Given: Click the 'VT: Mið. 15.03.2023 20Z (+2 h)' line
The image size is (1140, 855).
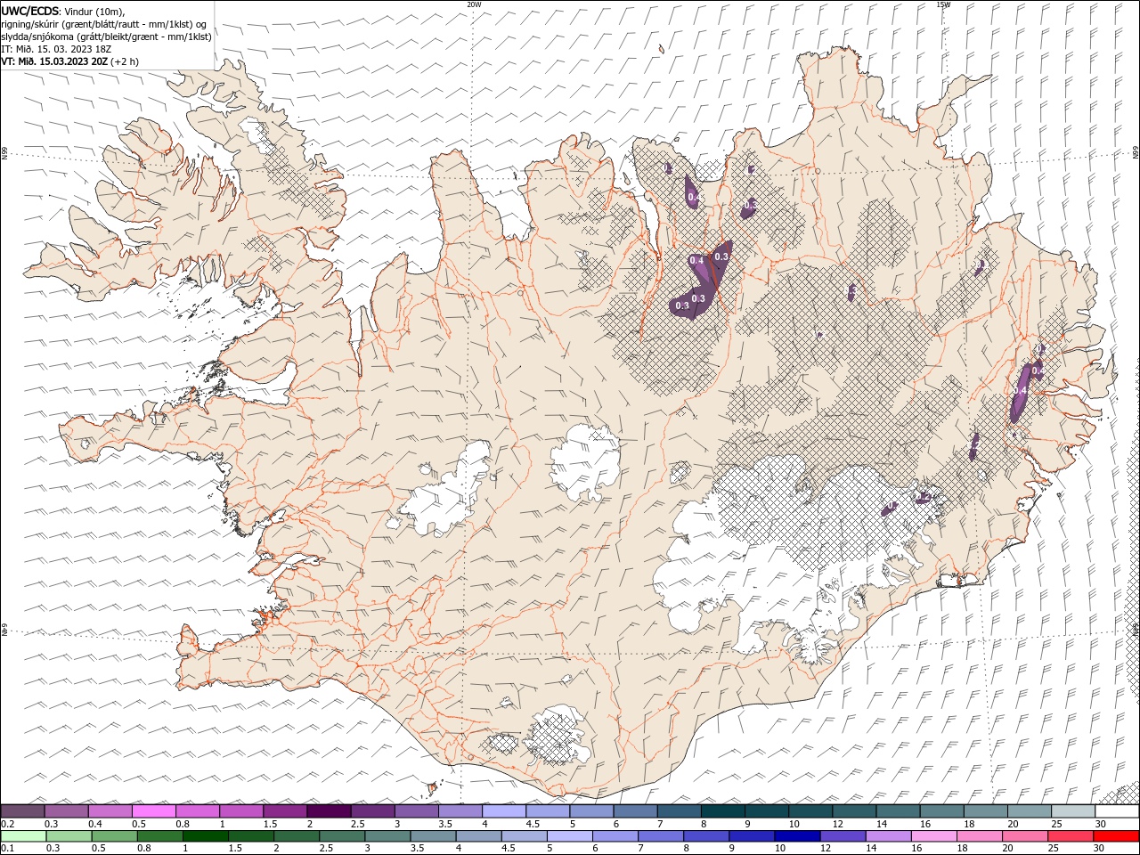Looking at the screenshot, I should (70, 61).
